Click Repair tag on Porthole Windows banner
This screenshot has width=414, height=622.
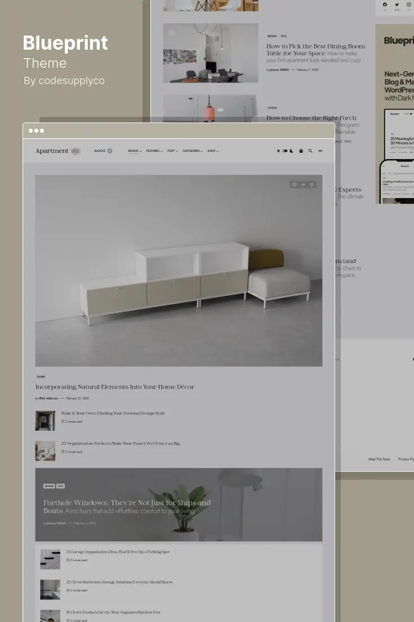(49, 486)
